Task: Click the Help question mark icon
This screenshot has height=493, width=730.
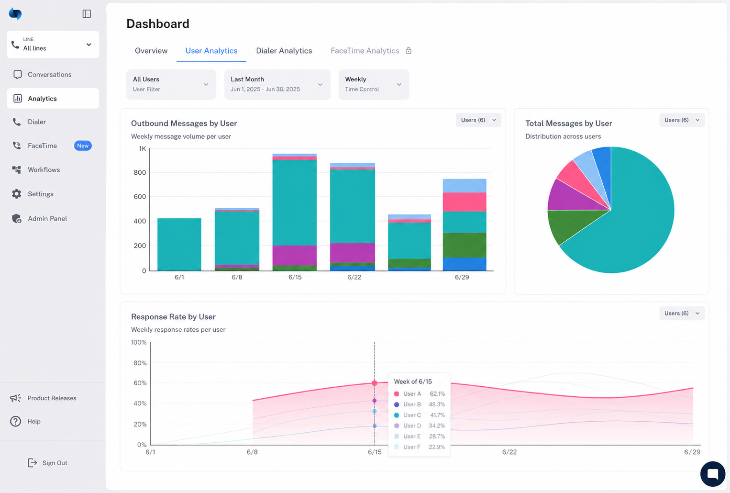Action: pyautogui.click(x=16, y=421)
